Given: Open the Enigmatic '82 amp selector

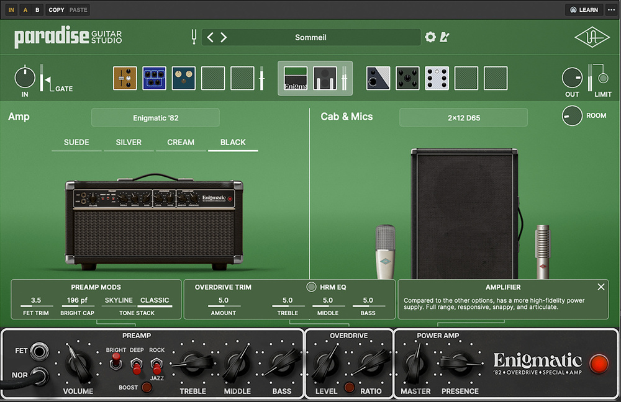Looking at the screenshot, I should [155, 117].
